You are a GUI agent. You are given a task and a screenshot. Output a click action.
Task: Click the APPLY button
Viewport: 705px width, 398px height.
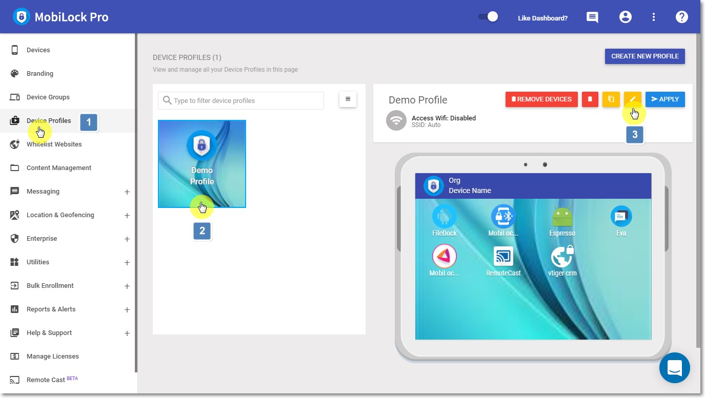click(x=665, y=99)
